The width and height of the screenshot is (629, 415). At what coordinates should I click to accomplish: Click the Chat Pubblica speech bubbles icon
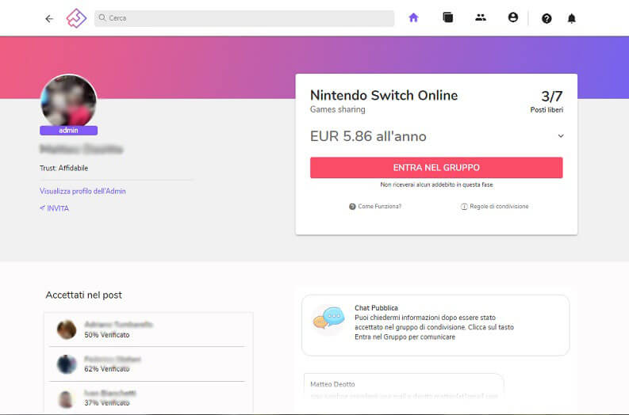[x=329, y=318]
